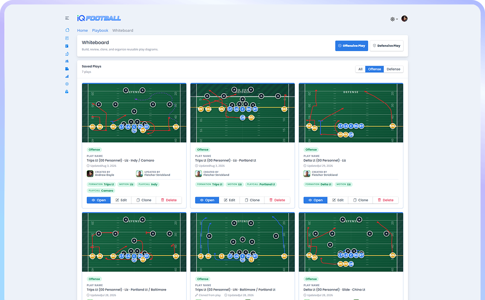This screenshot has width=485, height=300.
Task: Click the '7 plays' count text
Action: pos(86,72)
